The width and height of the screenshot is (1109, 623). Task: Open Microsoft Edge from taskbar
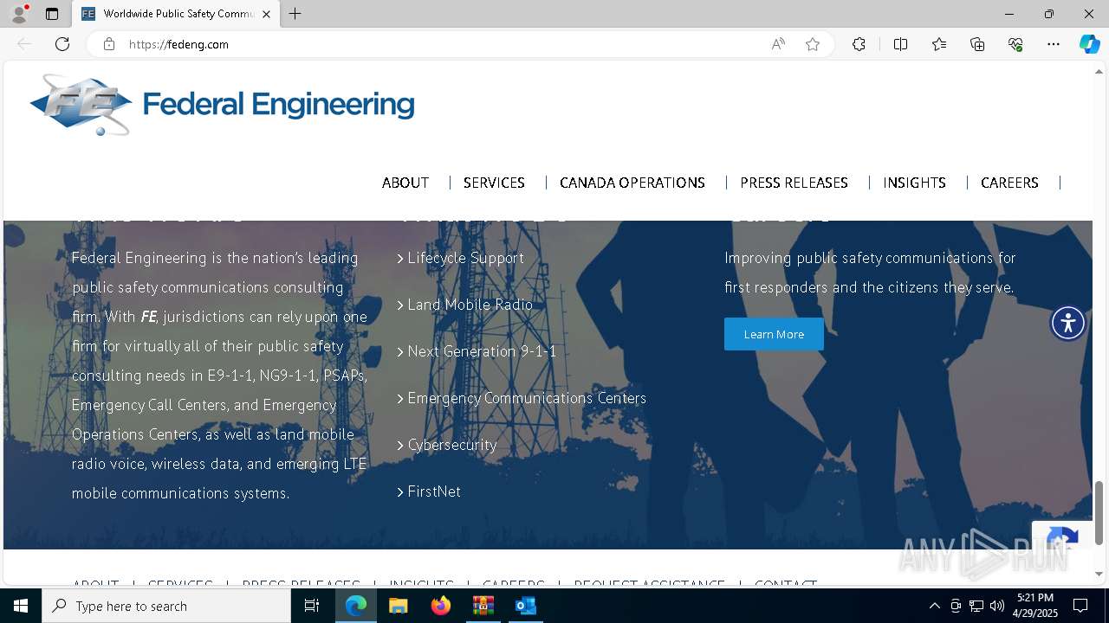(356, 606)
